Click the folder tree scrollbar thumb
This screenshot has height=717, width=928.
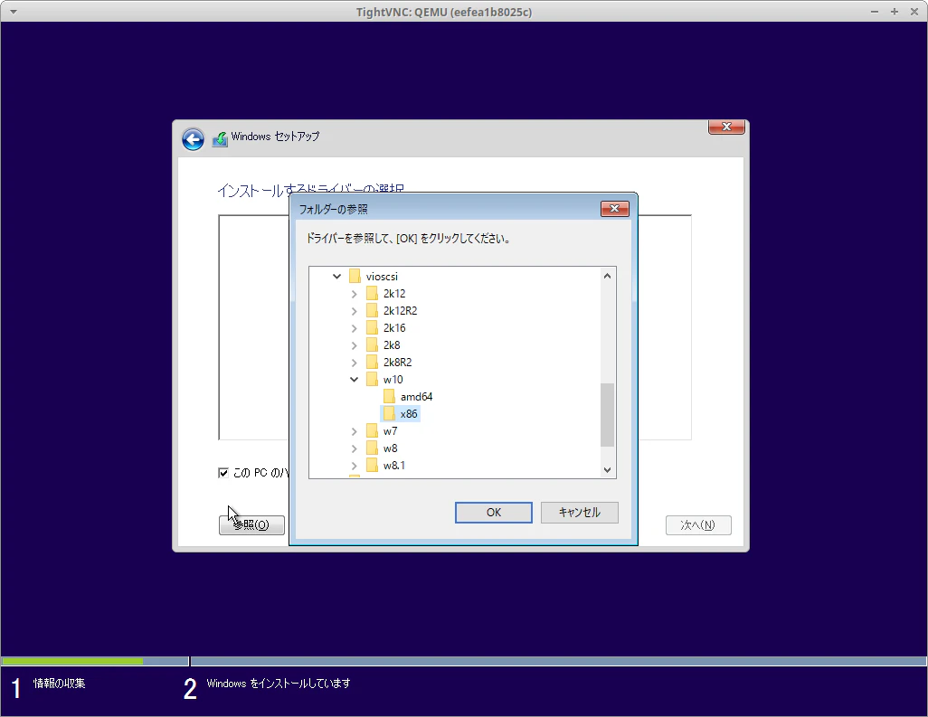(x=607, y=415)
